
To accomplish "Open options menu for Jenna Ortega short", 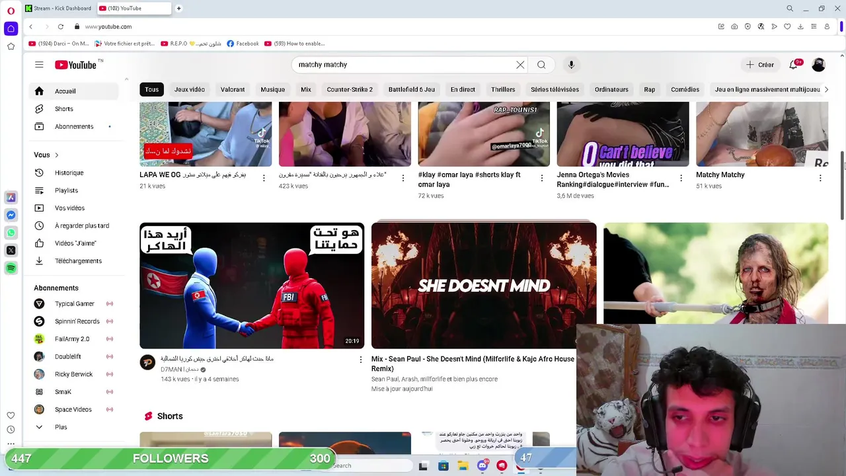I will point(681,178).
